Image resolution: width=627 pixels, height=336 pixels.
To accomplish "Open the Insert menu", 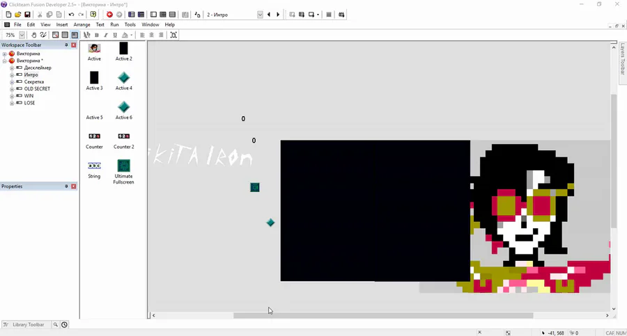I will 62,25.
